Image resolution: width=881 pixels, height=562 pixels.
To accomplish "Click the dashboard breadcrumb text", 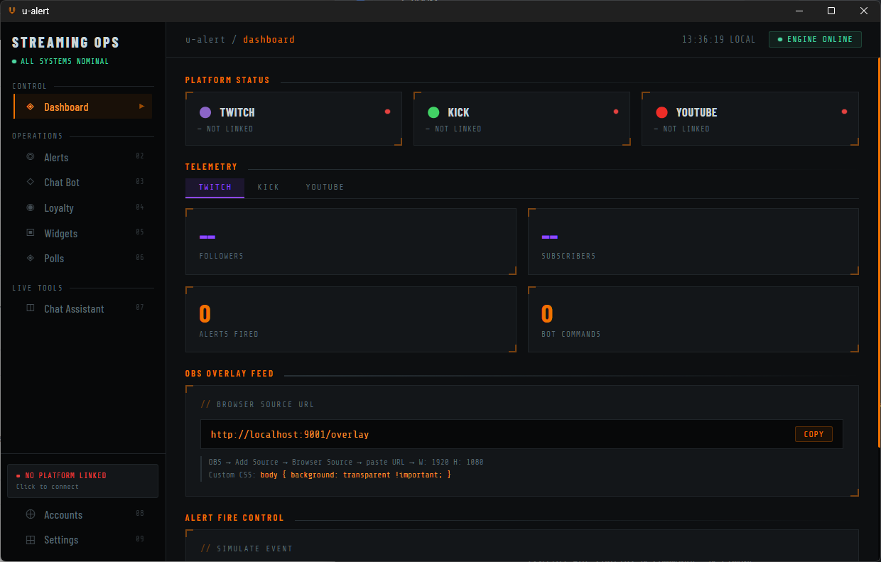I will 269,39.
